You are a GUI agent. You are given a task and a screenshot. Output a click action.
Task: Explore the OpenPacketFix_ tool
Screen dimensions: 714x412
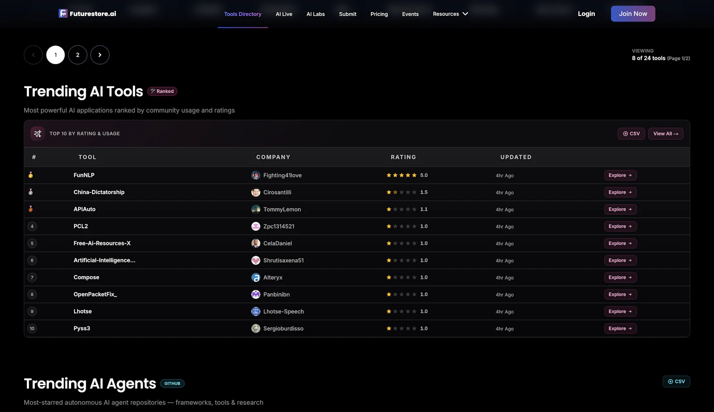click(x=620, y=294)
